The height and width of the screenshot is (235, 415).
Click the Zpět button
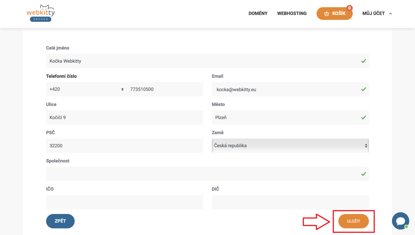click(60, 221)
